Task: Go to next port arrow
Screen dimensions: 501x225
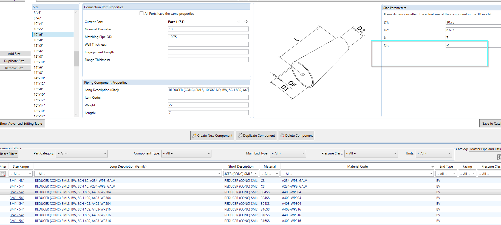Action: [246, 22]
